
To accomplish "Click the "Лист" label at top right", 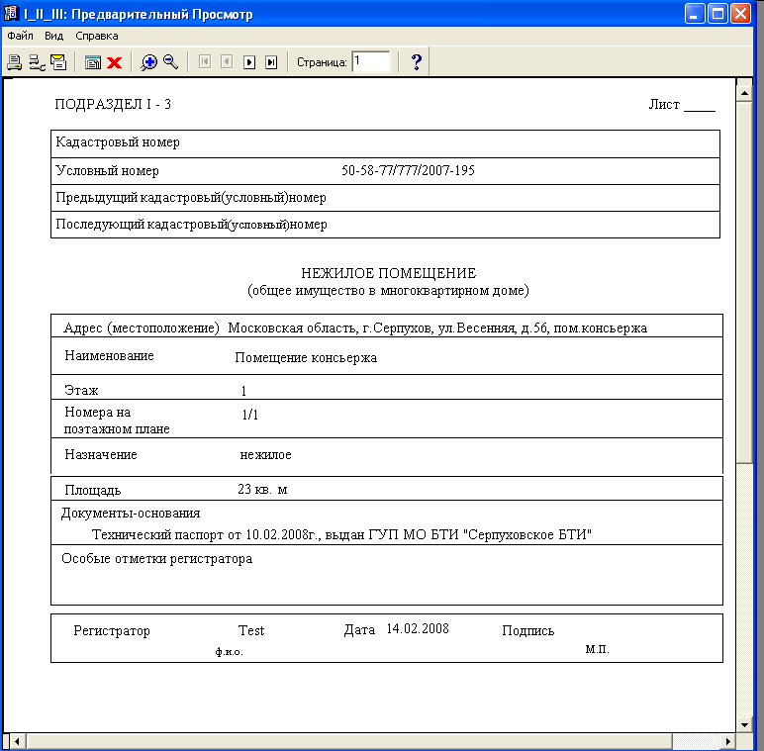I will tap(664, 104).
